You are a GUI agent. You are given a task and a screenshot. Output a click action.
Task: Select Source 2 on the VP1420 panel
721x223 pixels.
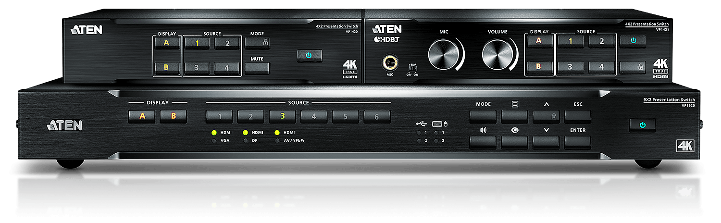(x=227, y=44)
